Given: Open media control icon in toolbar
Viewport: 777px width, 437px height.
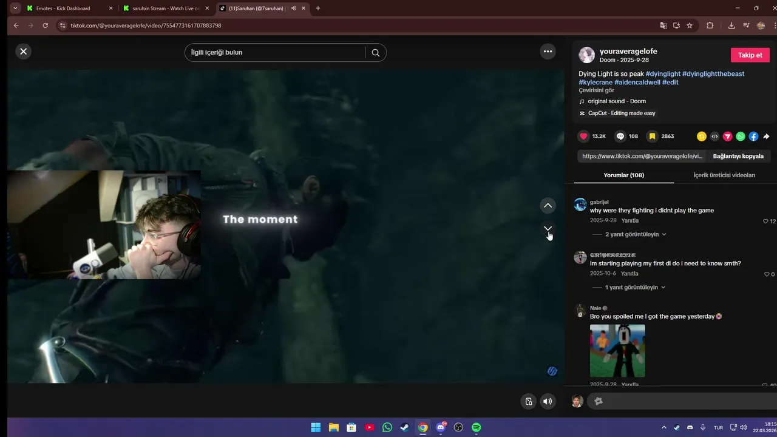Looking at the screenshot, I should [x=746, y=25].
